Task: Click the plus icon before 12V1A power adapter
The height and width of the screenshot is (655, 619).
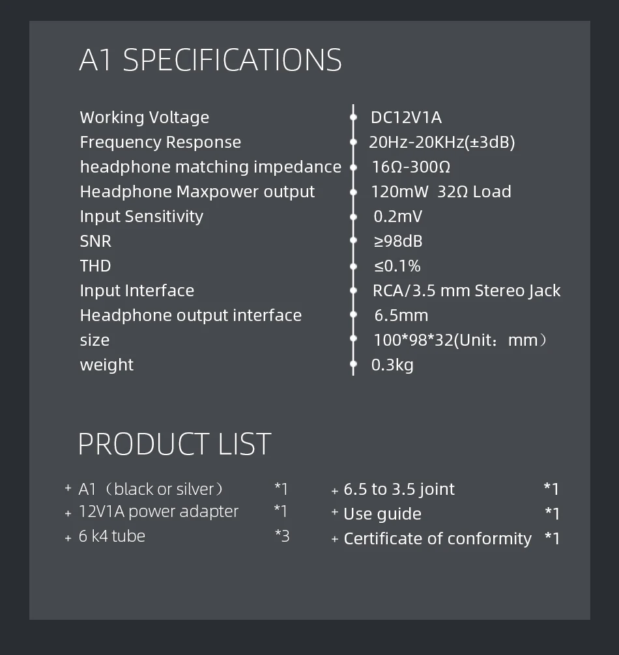Action: coord(68,514)
